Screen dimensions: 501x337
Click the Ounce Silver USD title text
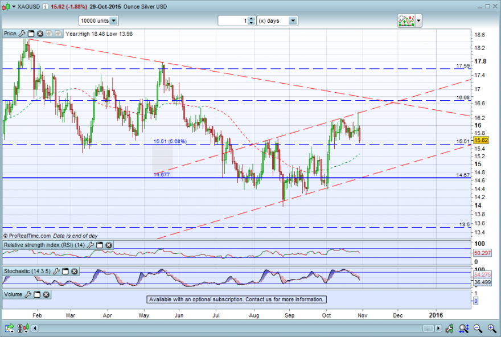coord(145,7)
